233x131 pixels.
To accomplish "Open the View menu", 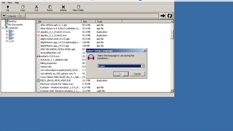I will pyautogui.click(x=10, y=3).
